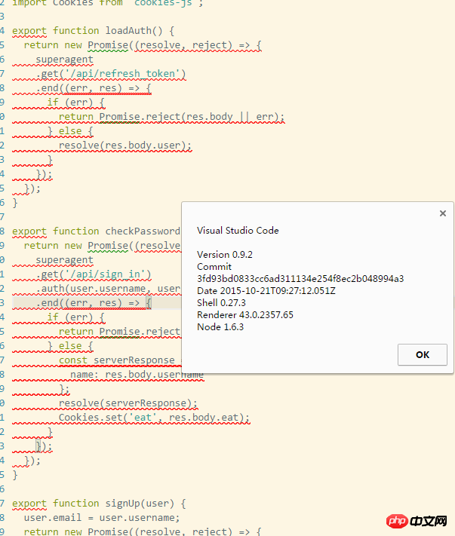Click the 'Date 2015-10-21T09:27:12.051Z' line
455x536 pixels.
tap(266, 291)
